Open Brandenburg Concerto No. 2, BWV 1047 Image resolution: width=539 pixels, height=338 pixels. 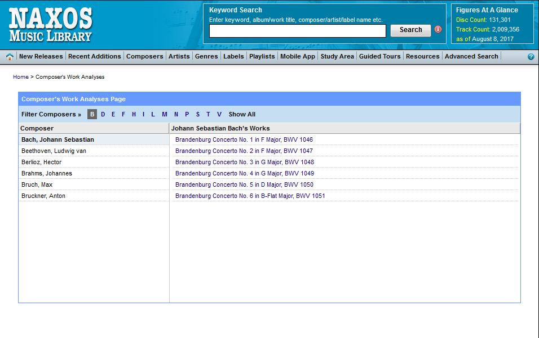pos(244,151)
